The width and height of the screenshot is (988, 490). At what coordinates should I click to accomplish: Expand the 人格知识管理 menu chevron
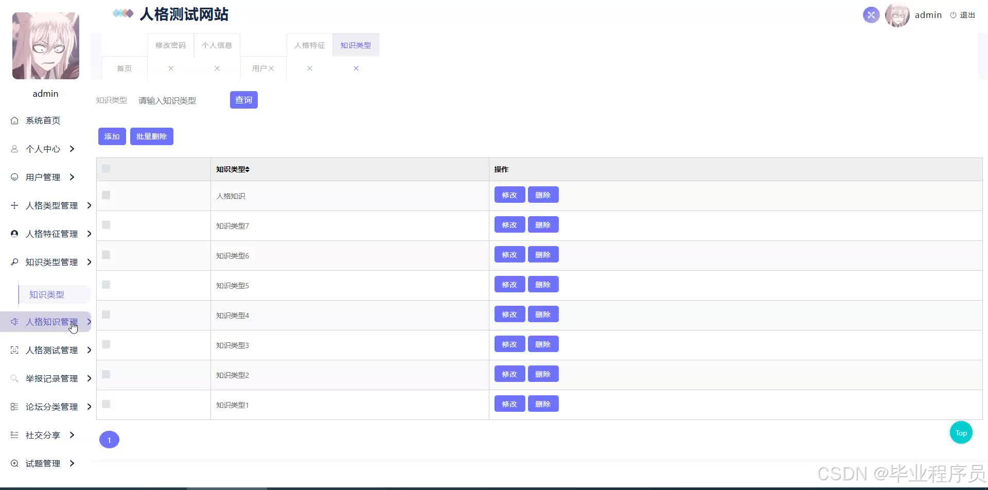pos(89,322)
